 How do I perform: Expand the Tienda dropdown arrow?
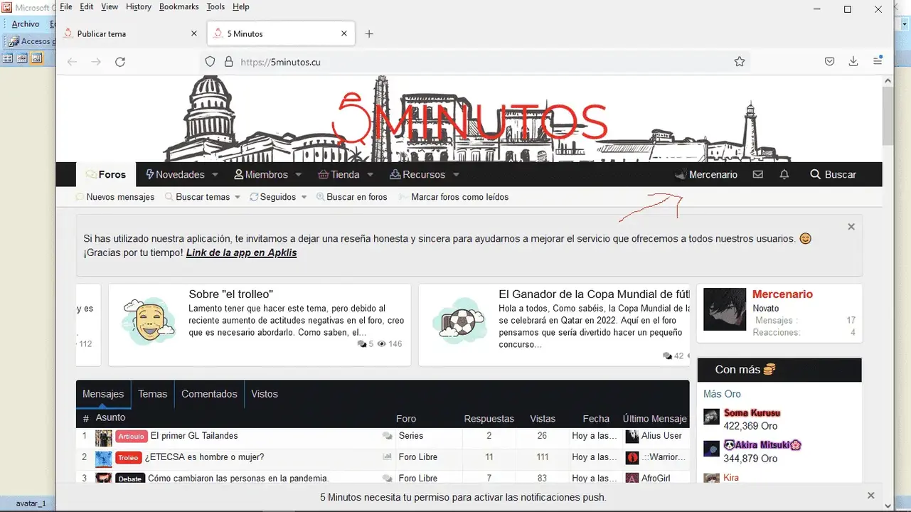pyautogui.click(x=370, y=174)
